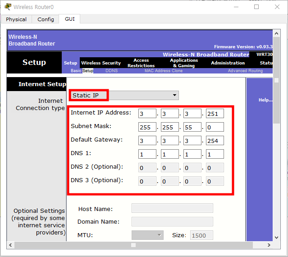Image resolution: width=288 pixels, height=257 pixels.
Task: Click DNS 2 (Optional) last octet field
Action: tap(215, 168)
